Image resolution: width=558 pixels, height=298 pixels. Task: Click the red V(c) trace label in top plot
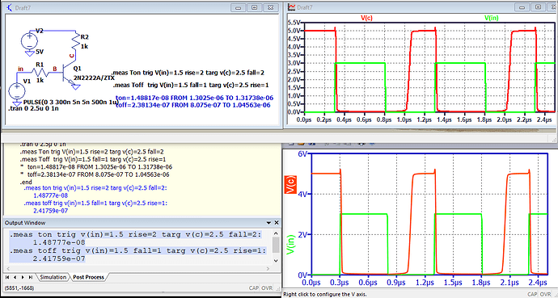pos(366,18)
